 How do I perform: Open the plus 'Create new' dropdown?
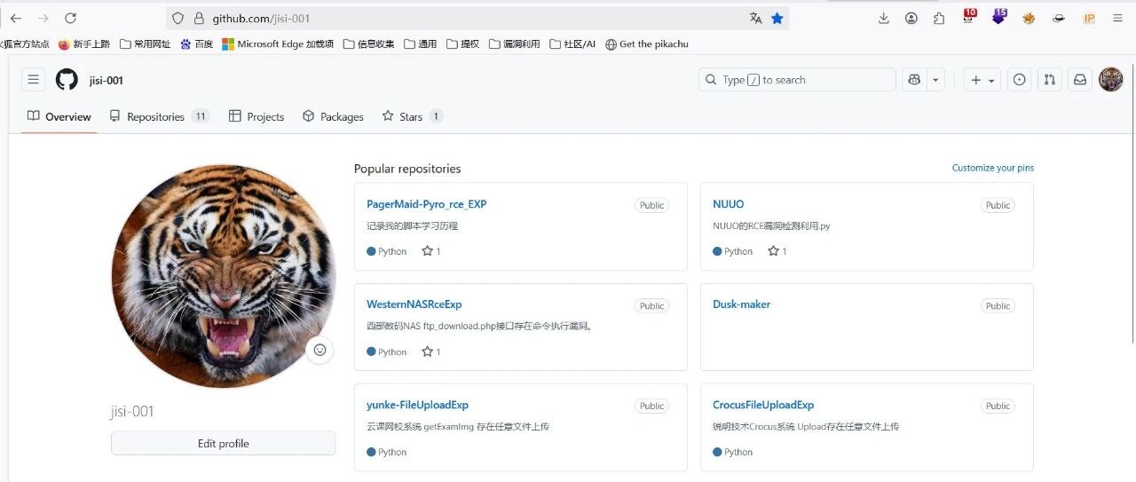pos(982,80)
